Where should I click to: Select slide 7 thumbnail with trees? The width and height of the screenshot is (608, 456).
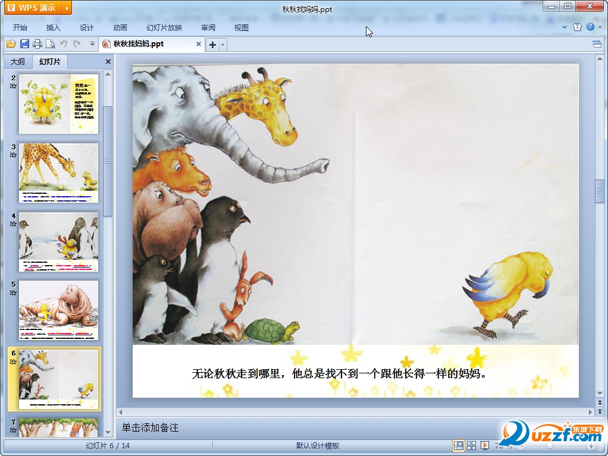coord(59,427)
